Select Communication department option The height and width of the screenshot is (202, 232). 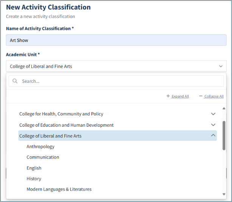tap(43, 157)
